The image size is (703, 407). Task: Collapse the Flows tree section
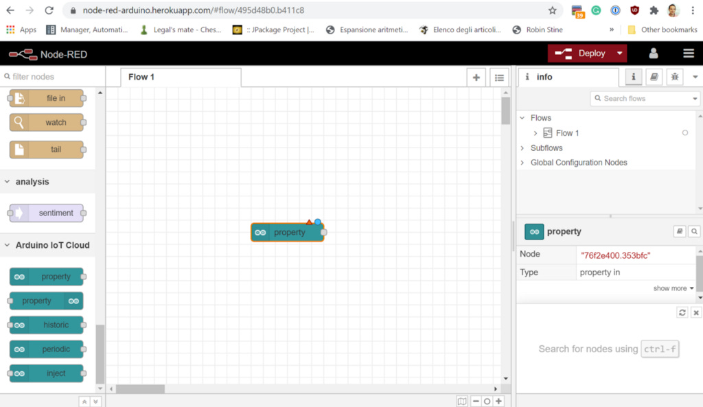(x=522, y=118)
